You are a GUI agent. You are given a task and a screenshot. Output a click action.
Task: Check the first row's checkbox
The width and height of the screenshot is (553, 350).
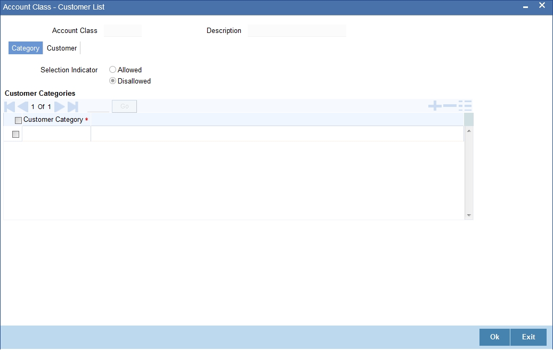pos(15,134)
